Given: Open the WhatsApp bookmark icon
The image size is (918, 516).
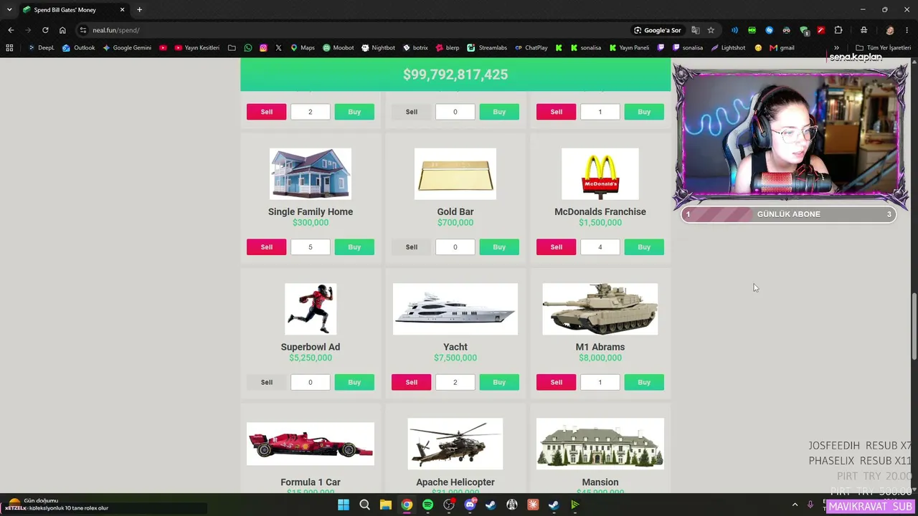Looking at the screenshot, I should (248, 48).
